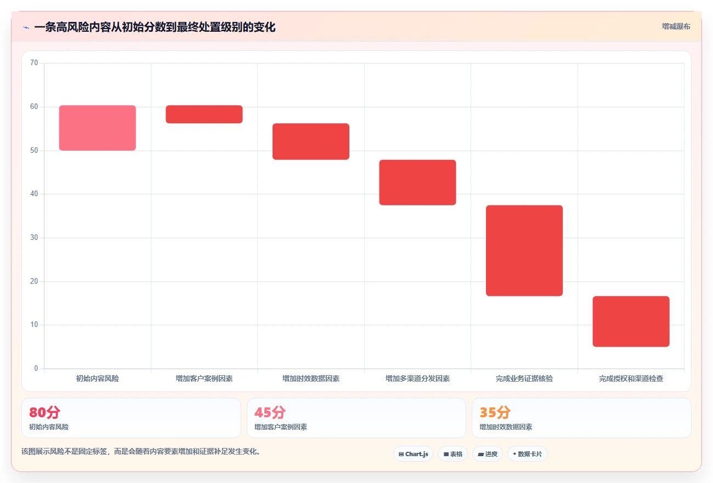
Task: Click the 增加客户案例因素 red bar
Action: pyautogui.click(x=204, y=114)
